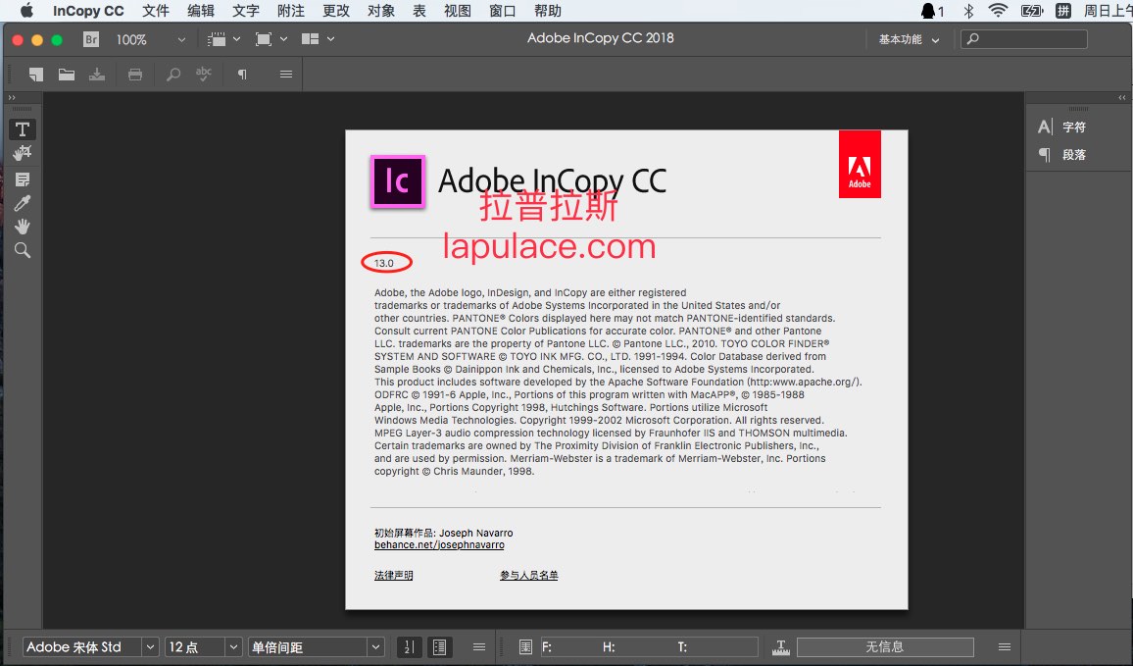1133x666 pixels.
Task: Click the copyfit progress ruler icon
Action: point(780,647)
